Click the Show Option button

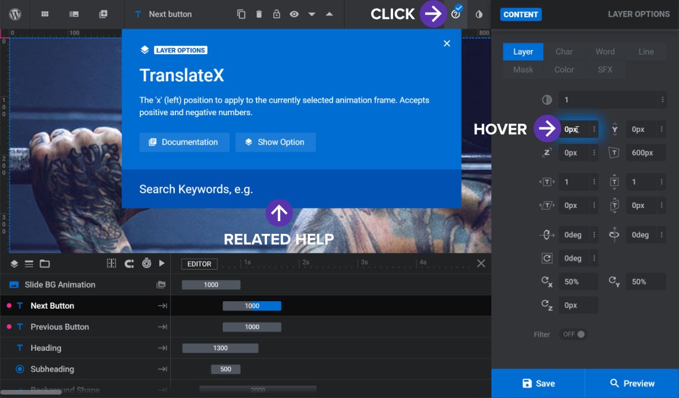tap(276, 142)
